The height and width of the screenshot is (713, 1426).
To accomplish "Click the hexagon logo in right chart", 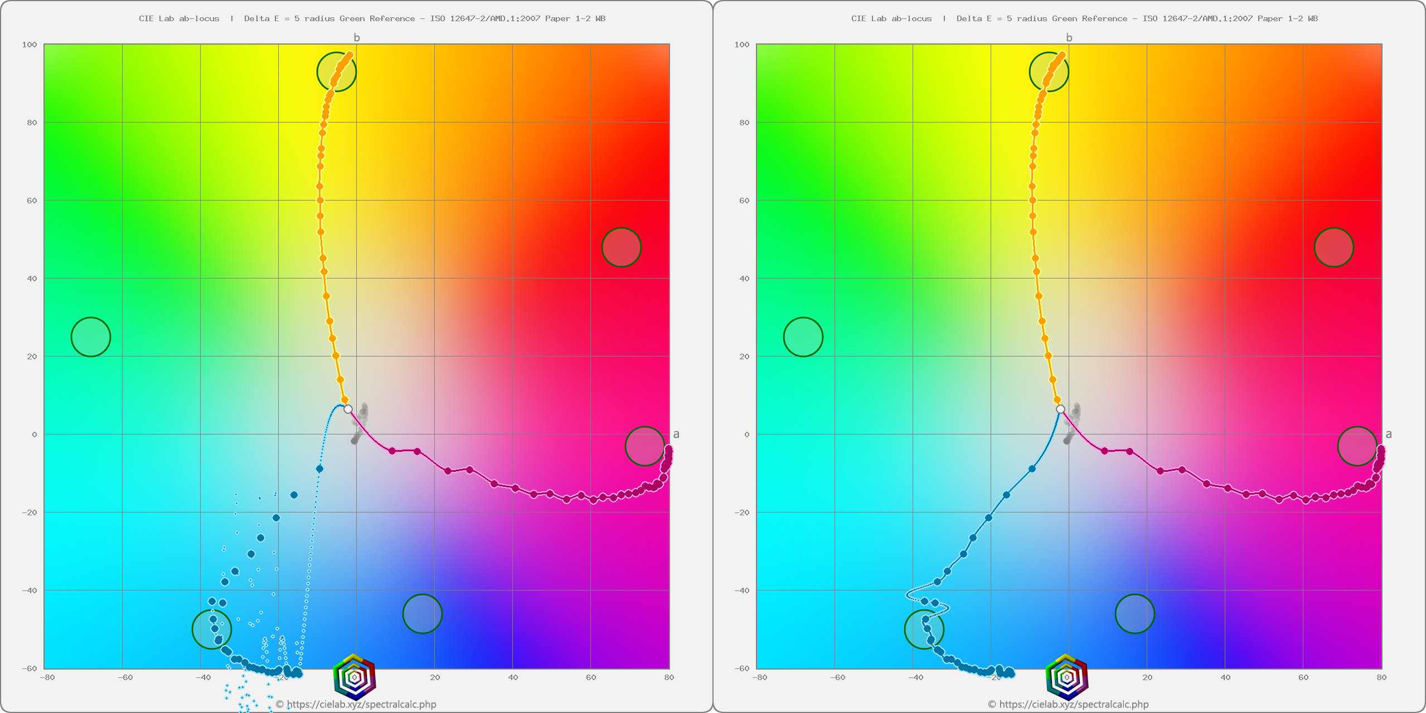I will (1067, 677).
